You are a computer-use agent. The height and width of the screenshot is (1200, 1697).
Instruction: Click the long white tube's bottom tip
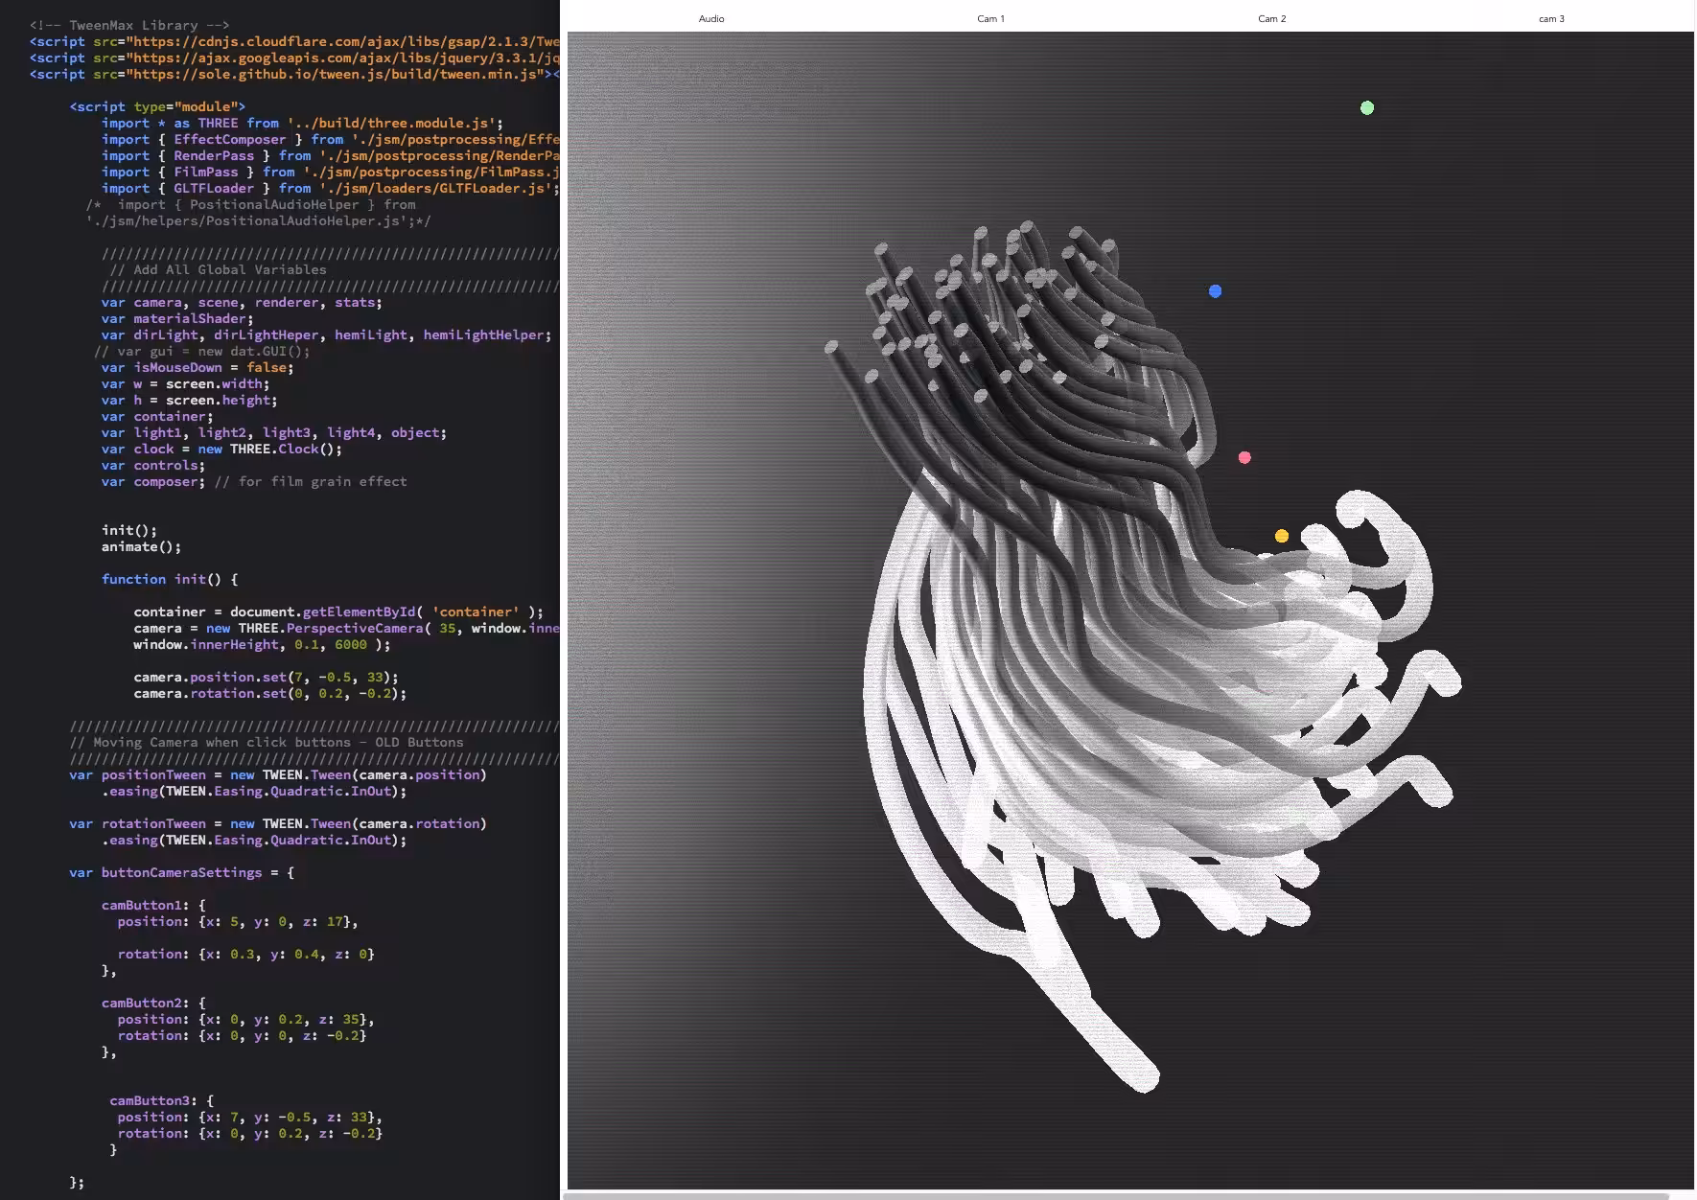coord(1143,1075)
